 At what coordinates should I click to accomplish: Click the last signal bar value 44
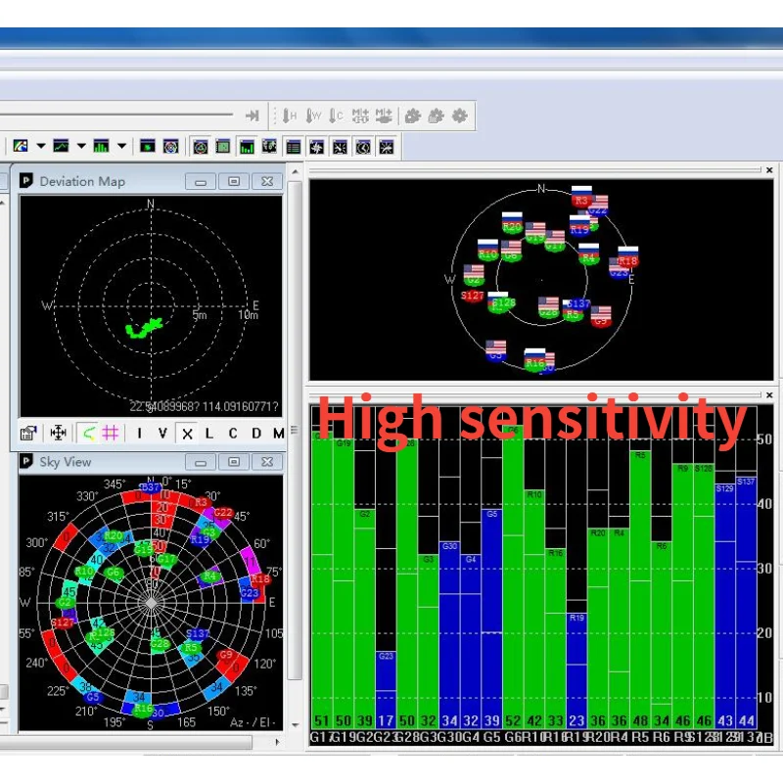[747, 720]
